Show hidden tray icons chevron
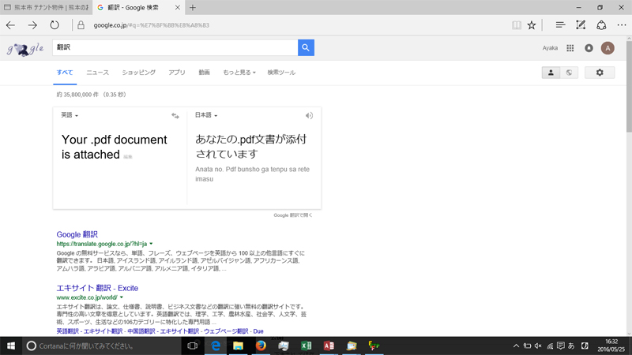632x355 pixels. click(x=516, y=346)
